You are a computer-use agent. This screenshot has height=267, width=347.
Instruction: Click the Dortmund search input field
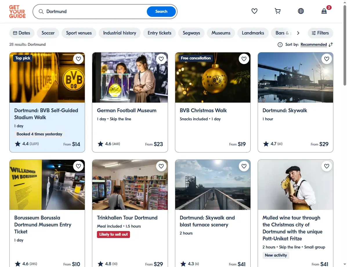point(95,12)
